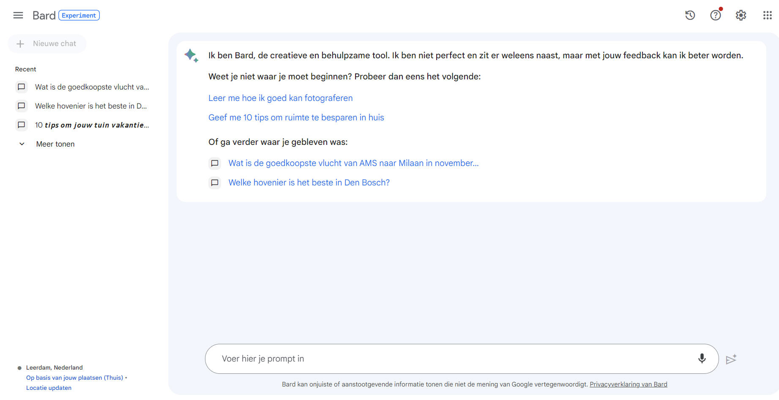Select suggestion Geef me 10 tips om ruimte te besparen

pyautogui.click(x=296, y=117)
